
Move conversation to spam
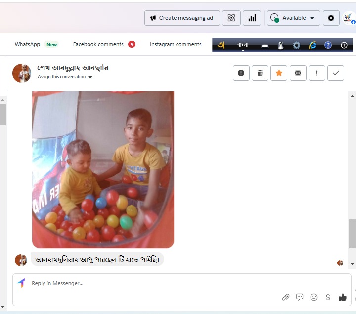241,73
